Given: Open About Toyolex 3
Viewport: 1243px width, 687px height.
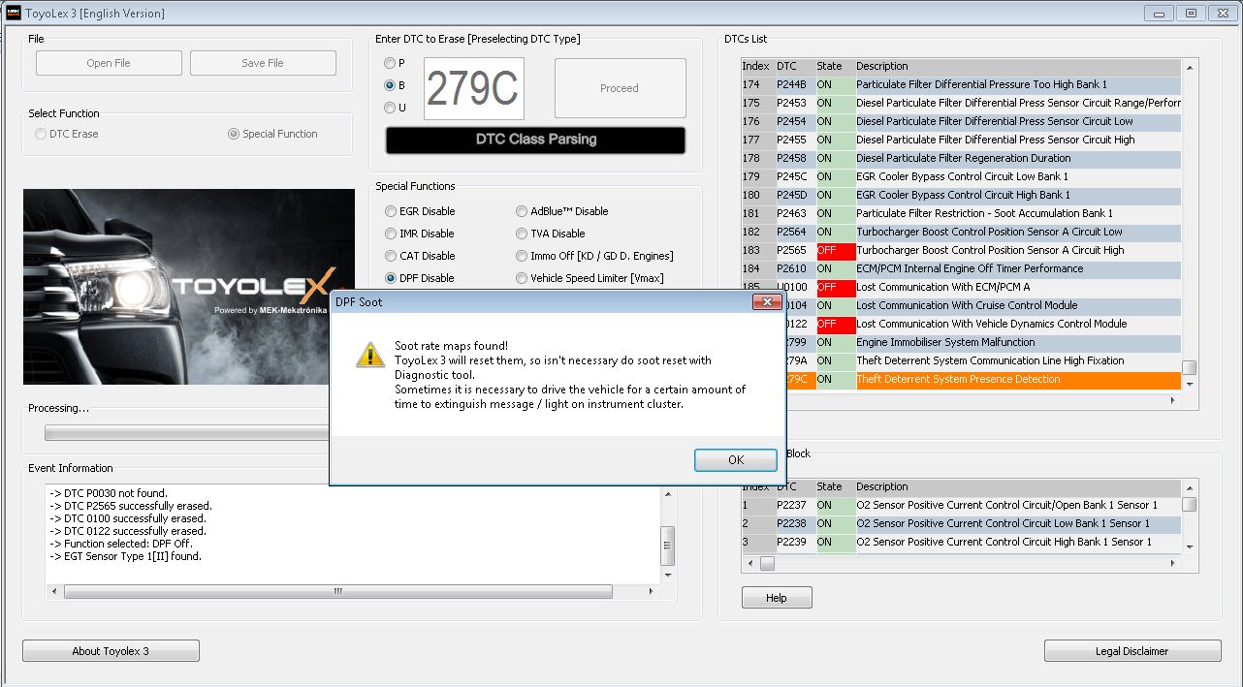Looking at the screenshot, I should [x=111, y=651].
